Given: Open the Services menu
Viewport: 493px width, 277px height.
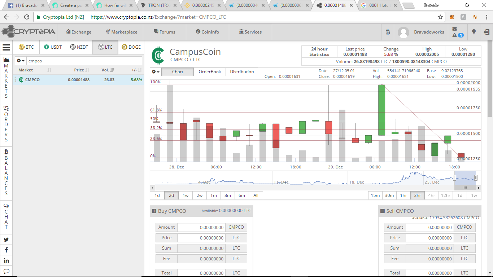Looking at the screenshot, I should (x=250, y=32).
